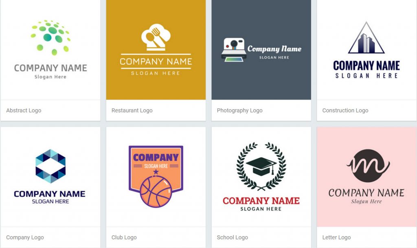Select the basketball club badge icon
The width and height of the screenshot is (417, 248).
156,177
